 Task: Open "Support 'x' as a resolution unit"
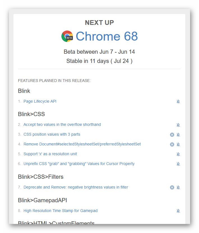50,154
